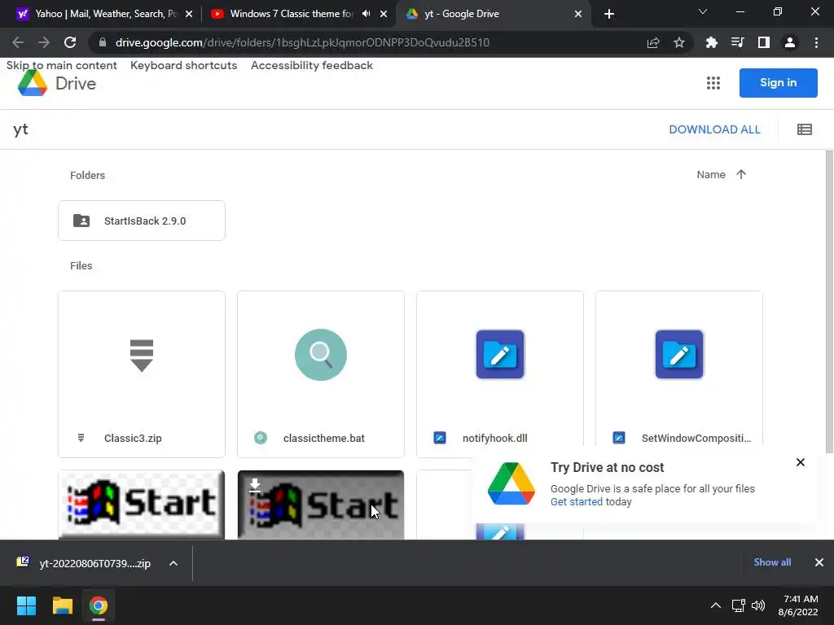Click the page vertical scrollbar

[x=829, y=301]
